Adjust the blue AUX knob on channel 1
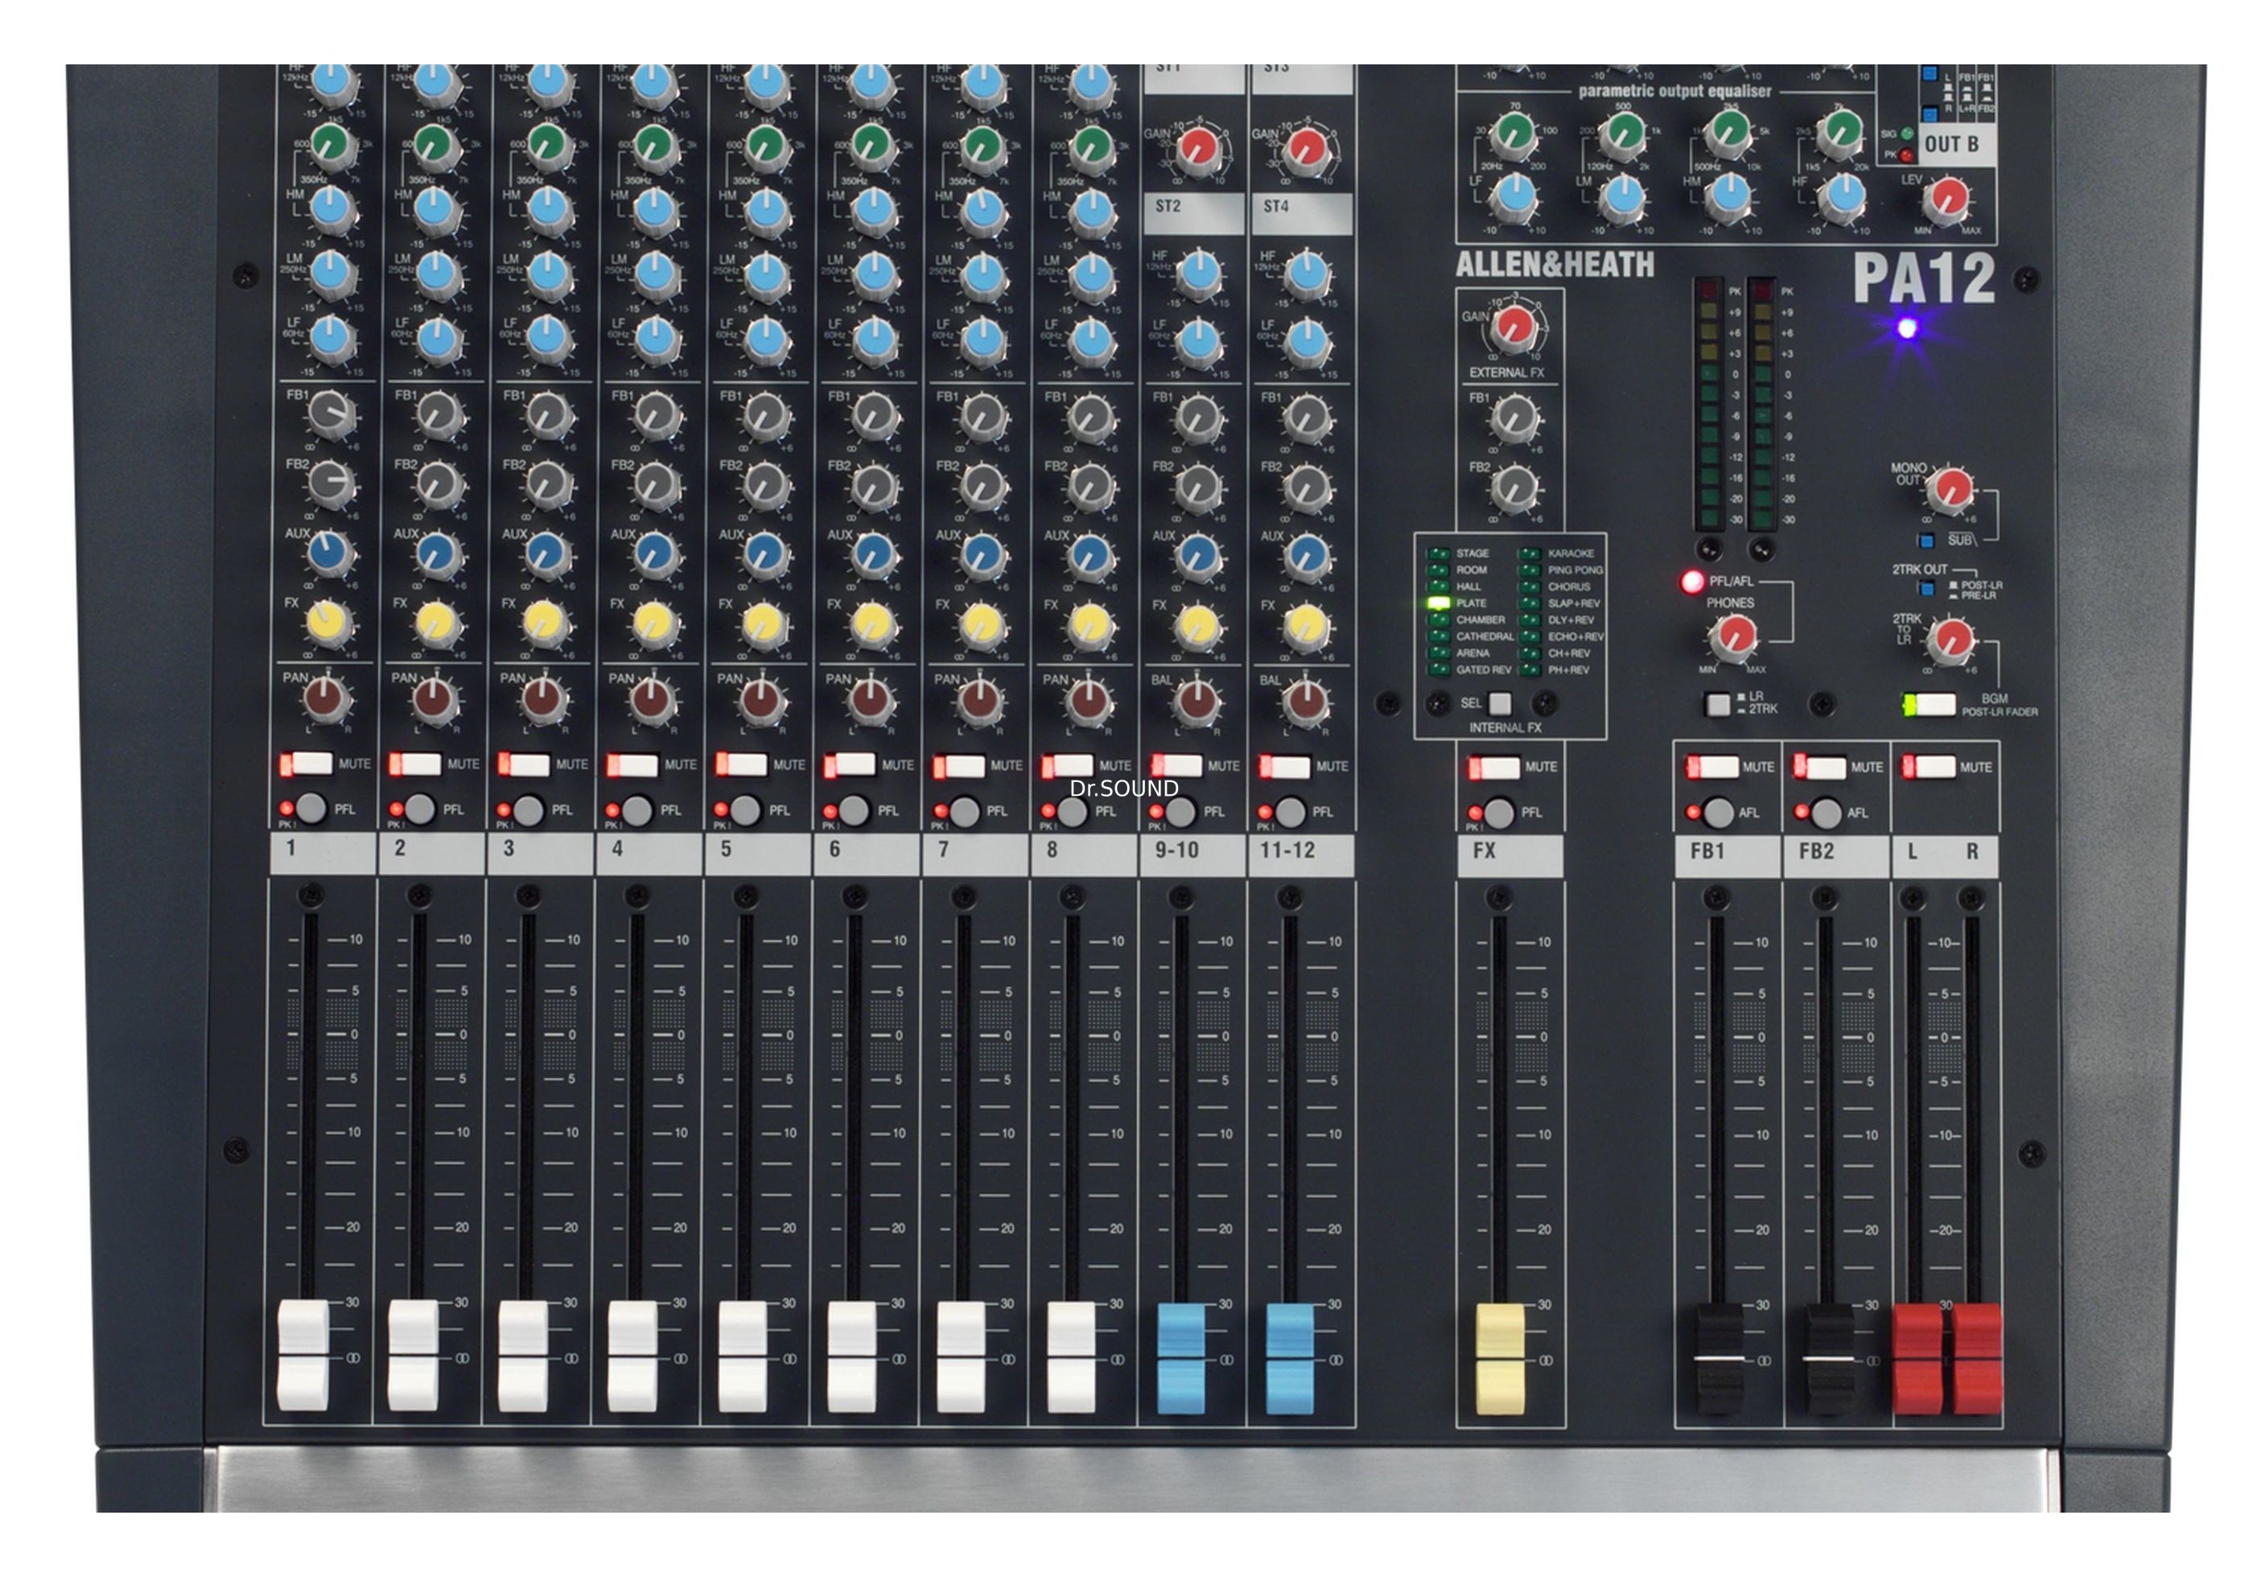 [329, 553]
